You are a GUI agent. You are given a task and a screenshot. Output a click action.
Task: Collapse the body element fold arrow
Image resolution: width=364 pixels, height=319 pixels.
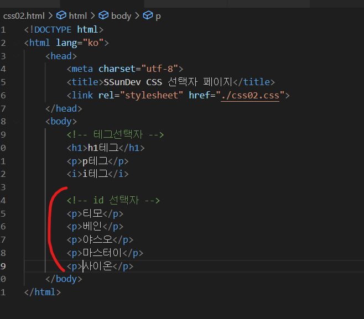coord(16,121)
